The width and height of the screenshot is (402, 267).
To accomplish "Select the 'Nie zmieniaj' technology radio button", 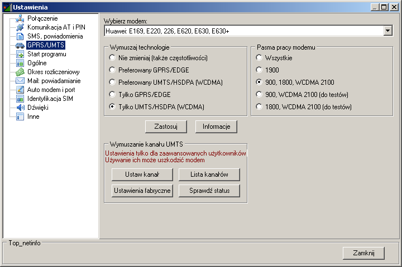I will (112, 58).
